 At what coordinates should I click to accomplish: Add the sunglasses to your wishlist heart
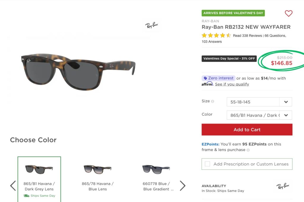click(288, 13)
